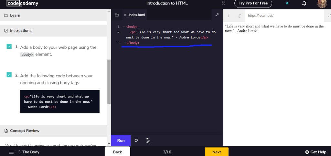
Task: Close the index.html tab
Action: point(125,15)
